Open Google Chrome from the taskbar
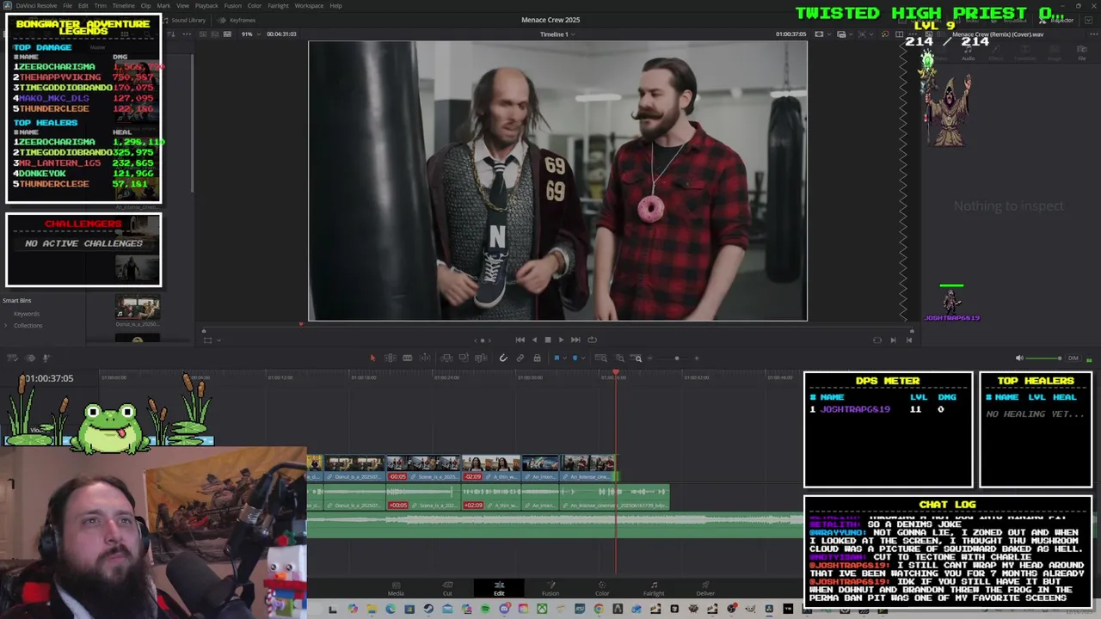Screen dimensions: 1101x619 point(599,610)
